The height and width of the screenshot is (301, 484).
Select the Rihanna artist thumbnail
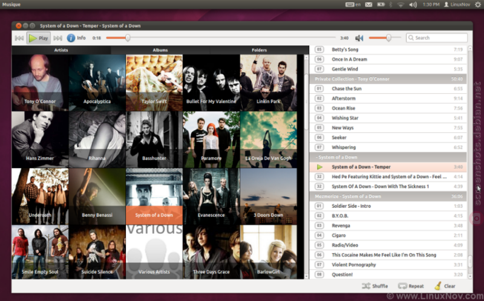[x=97, y=140]
